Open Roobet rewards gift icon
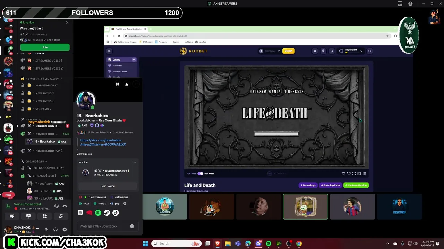This screenshot has width=444, height=249. 323,51
